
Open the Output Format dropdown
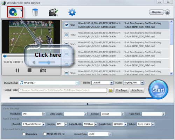click(x=77, y=83)
